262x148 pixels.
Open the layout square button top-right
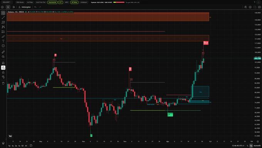click(259, 2)
